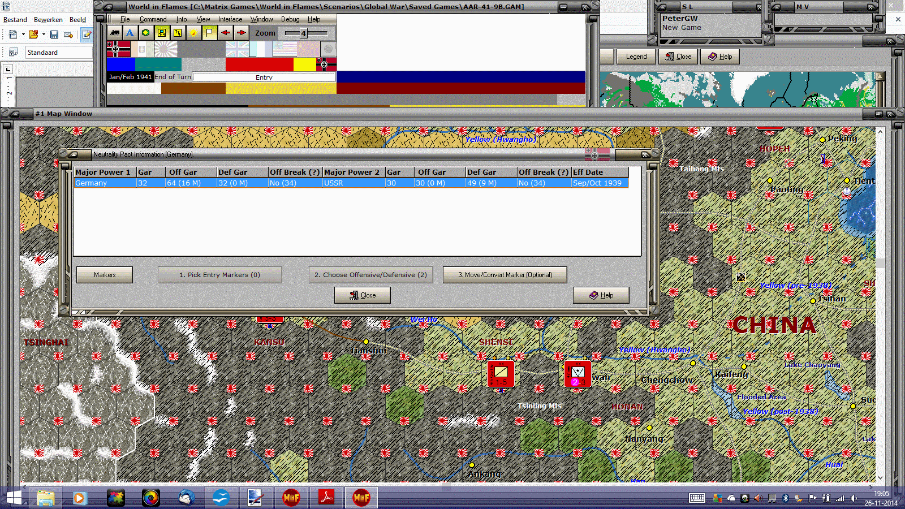Click the Markers button
905x509 pixels.
point(105,275)
